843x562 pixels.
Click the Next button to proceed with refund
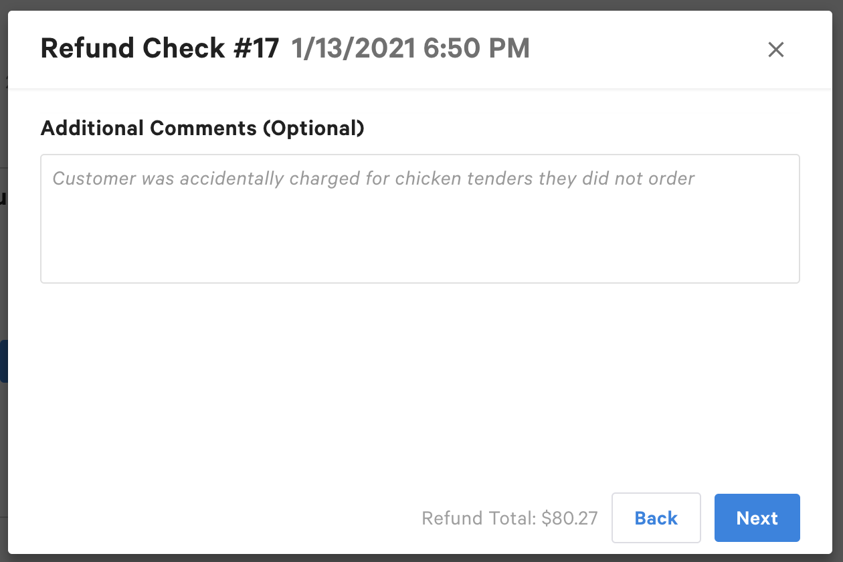click(x=757, y=518)
